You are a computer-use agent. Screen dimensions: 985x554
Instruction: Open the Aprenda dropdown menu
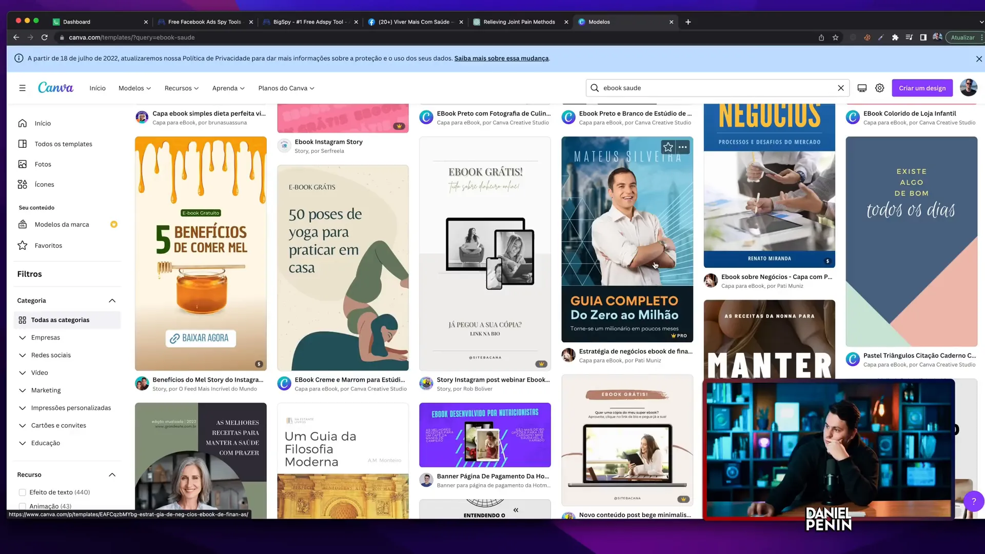click(x=228, y=88)
